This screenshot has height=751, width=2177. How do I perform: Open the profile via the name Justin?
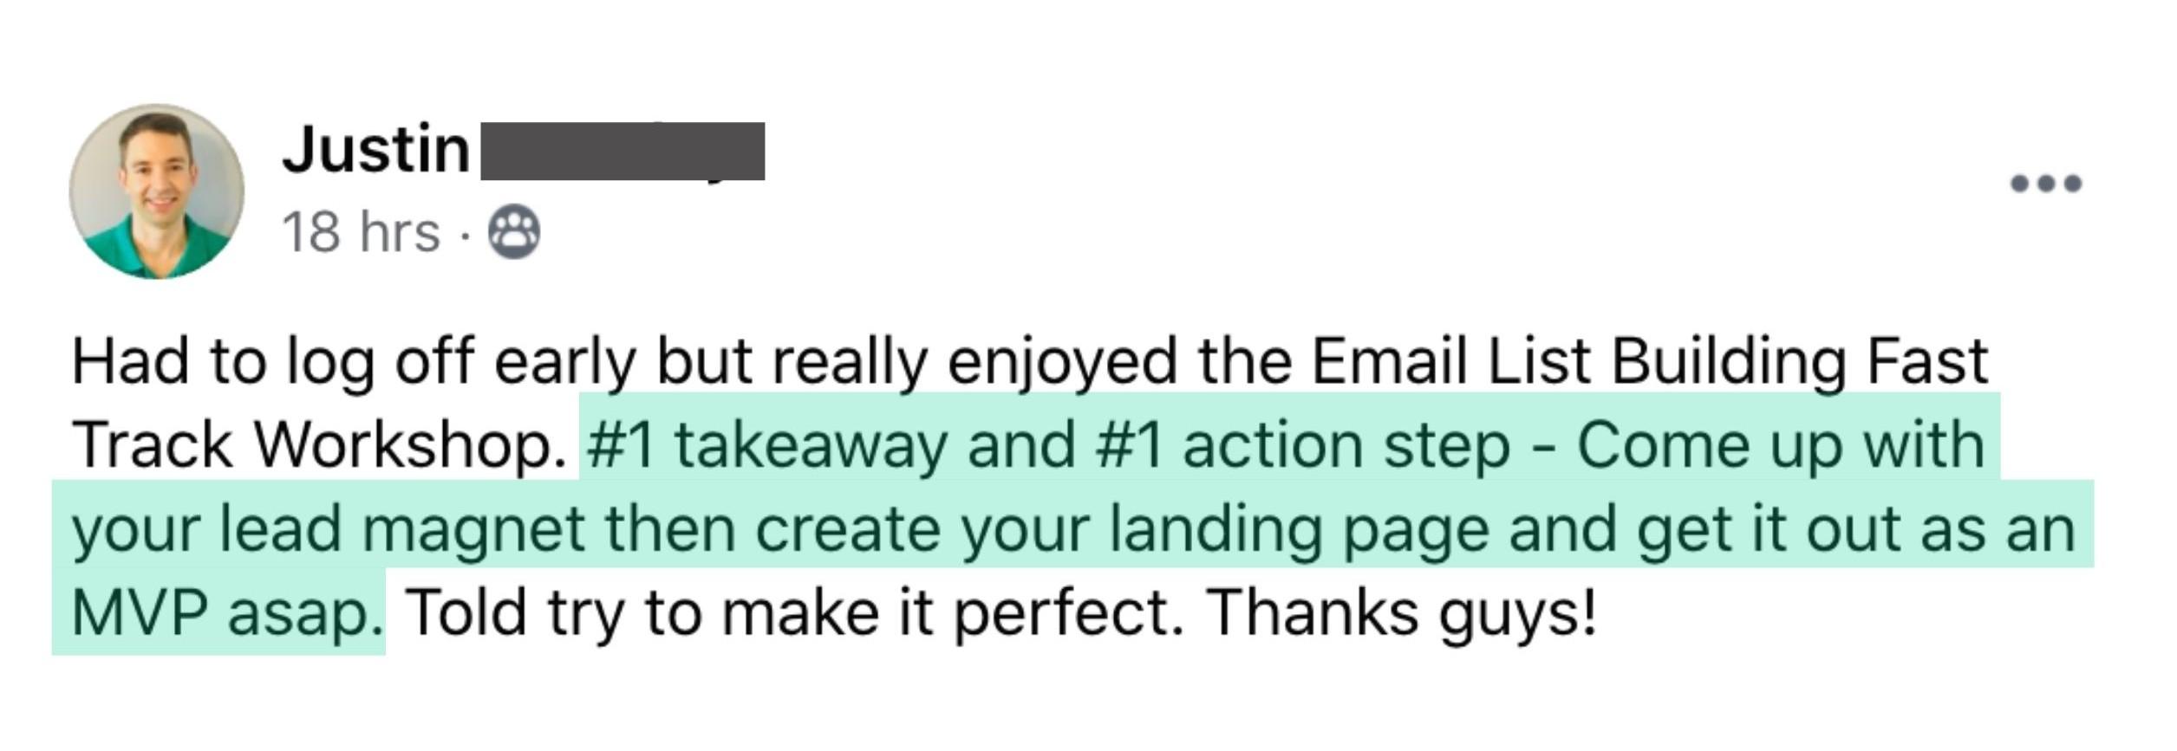(x=375, y=150)
